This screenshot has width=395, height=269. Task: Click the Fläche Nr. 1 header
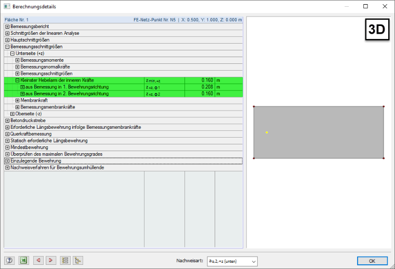point(17,20)
